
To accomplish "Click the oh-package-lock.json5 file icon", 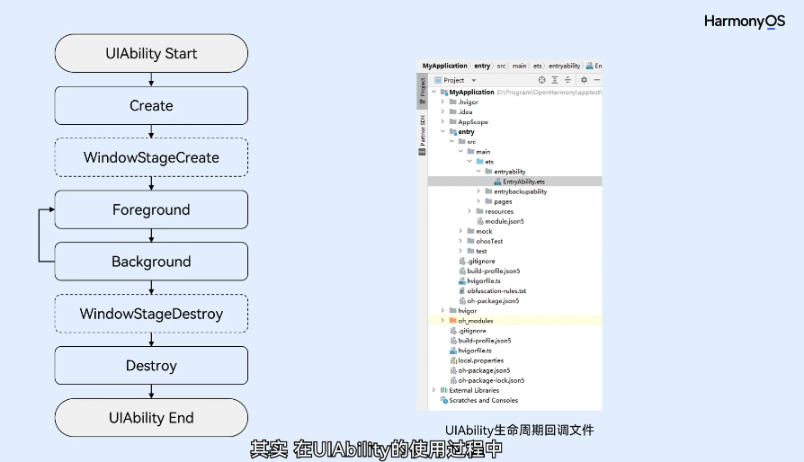I will click(x=453, y=380).
